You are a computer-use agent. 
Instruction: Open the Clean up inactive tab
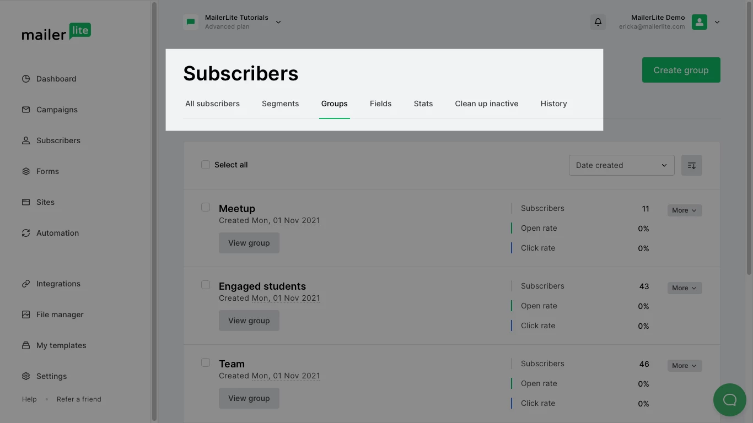point(486,104)
